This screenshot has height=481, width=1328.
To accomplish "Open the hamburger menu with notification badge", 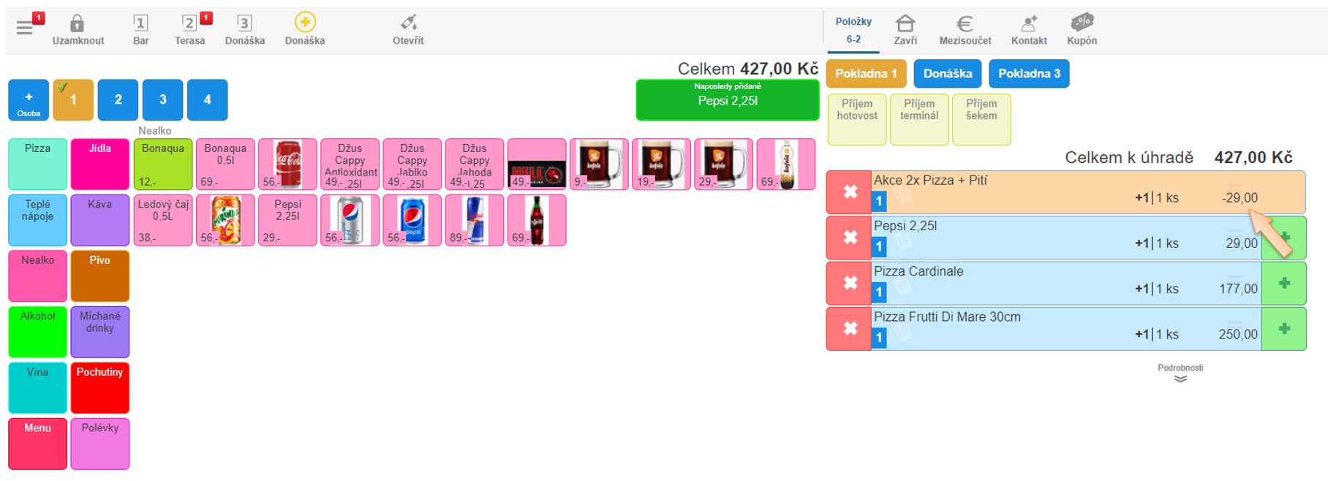I will tap(25, 28).
